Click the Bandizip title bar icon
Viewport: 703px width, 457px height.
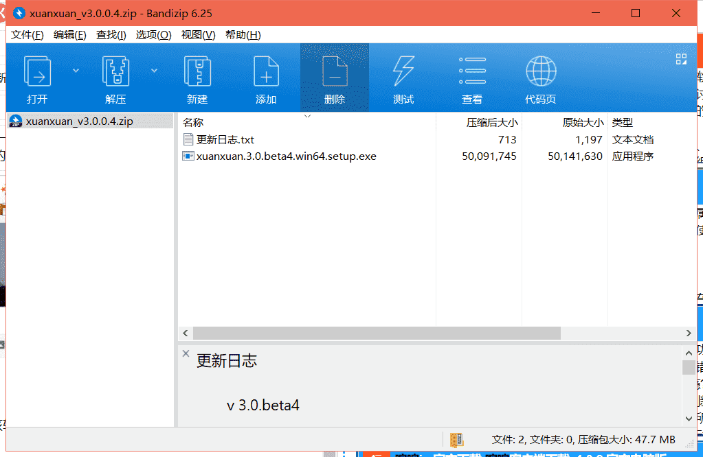point(19,14)
